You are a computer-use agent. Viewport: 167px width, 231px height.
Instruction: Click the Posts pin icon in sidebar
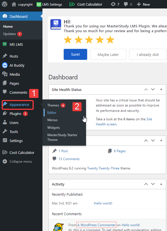(x=5, y=56)
